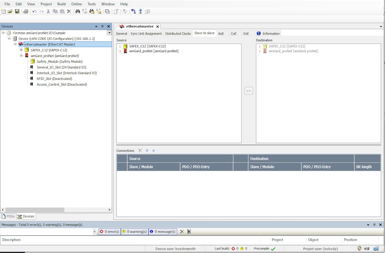
Task: Open the File menu
Action: [7, 4]
